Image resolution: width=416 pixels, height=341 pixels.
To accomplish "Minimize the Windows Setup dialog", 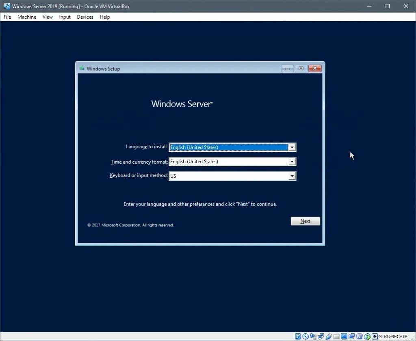I will (x=287, y=69).
